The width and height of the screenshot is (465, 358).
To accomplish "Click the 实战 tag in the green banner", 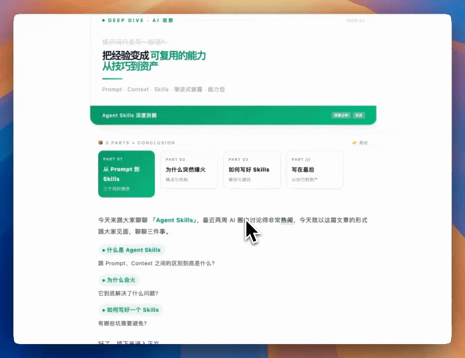I will (359, 115).
